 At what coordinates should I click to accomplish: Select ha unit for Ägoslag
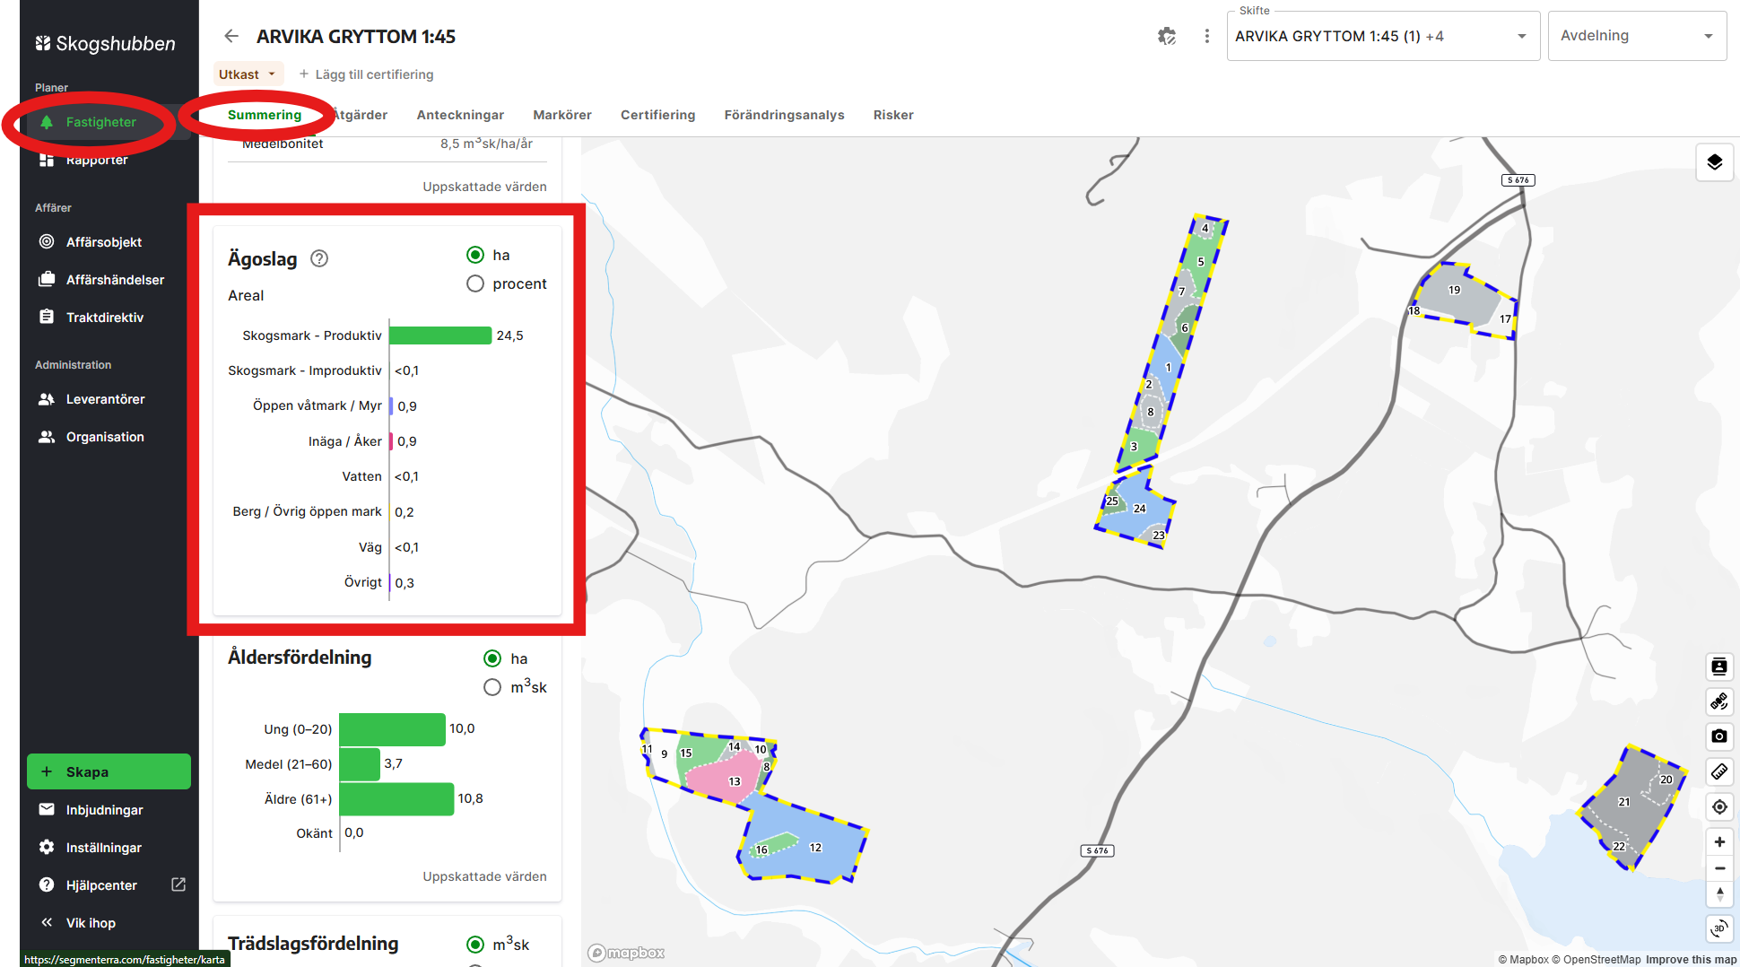coord(475,256)
